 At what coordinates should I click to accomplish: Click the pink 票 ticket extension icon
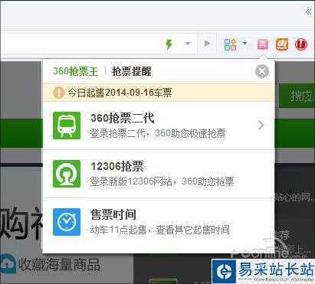[x=263, y=44]
